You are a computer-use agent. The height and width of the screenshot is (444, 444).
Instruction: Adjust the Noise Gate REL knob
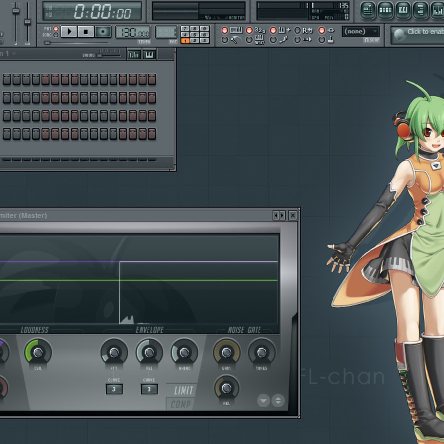[x=226, y=388]
